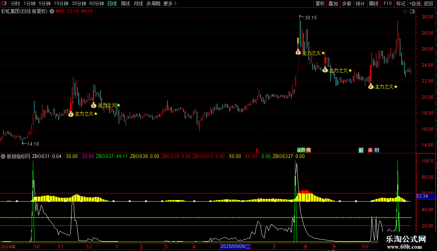Image resolution: width=437 pixels, height=251 pixels.
Task: Switch to 周线 weekly chart
Action: 125,3
